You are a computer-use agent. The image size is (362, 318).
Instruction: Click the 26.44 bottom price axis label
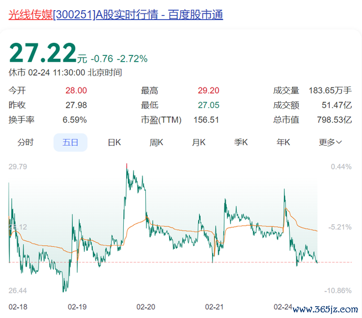[18, 290]
